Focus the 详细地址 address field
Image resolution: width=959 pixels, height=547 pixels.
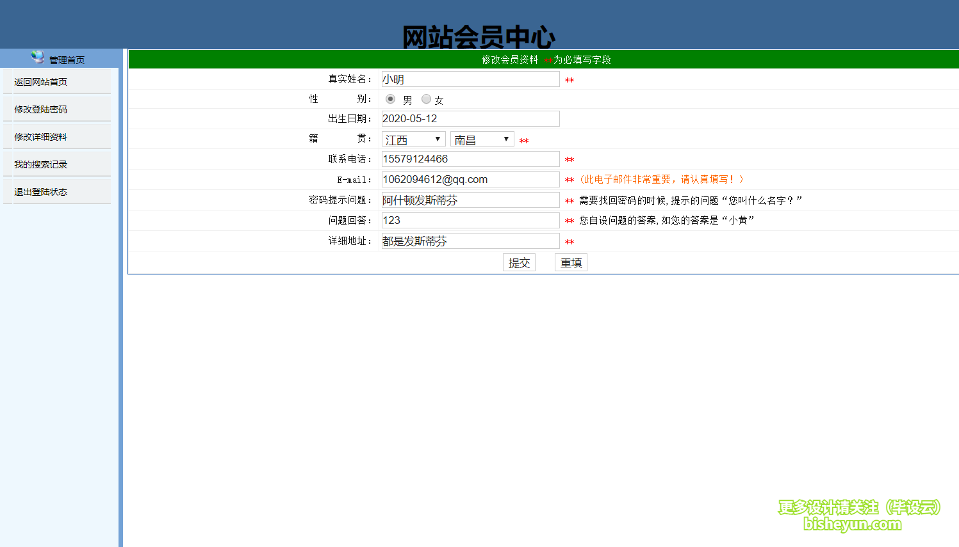(470, 241)
